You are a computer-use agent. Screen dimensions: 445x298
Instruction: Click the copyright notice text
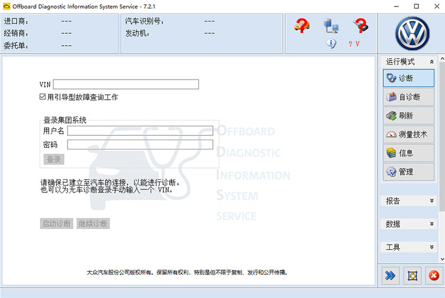click(x=187, y=272)
